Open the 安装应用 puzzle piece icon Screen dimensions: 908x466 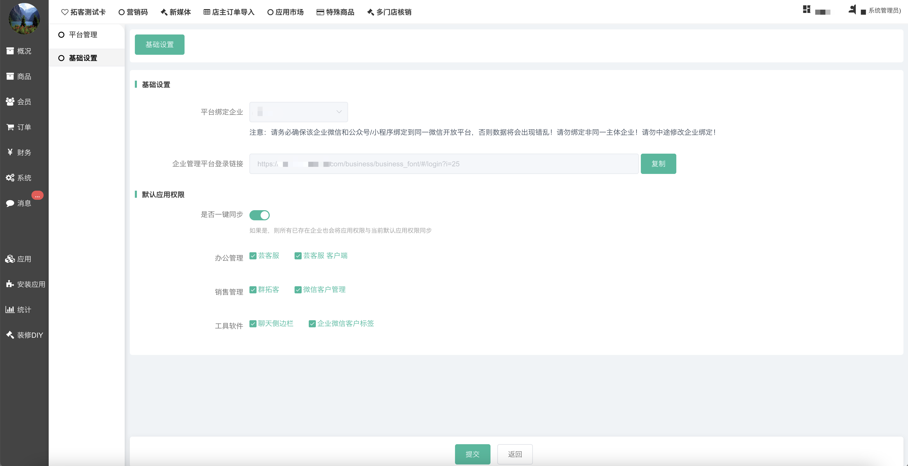tap(10, 284)
